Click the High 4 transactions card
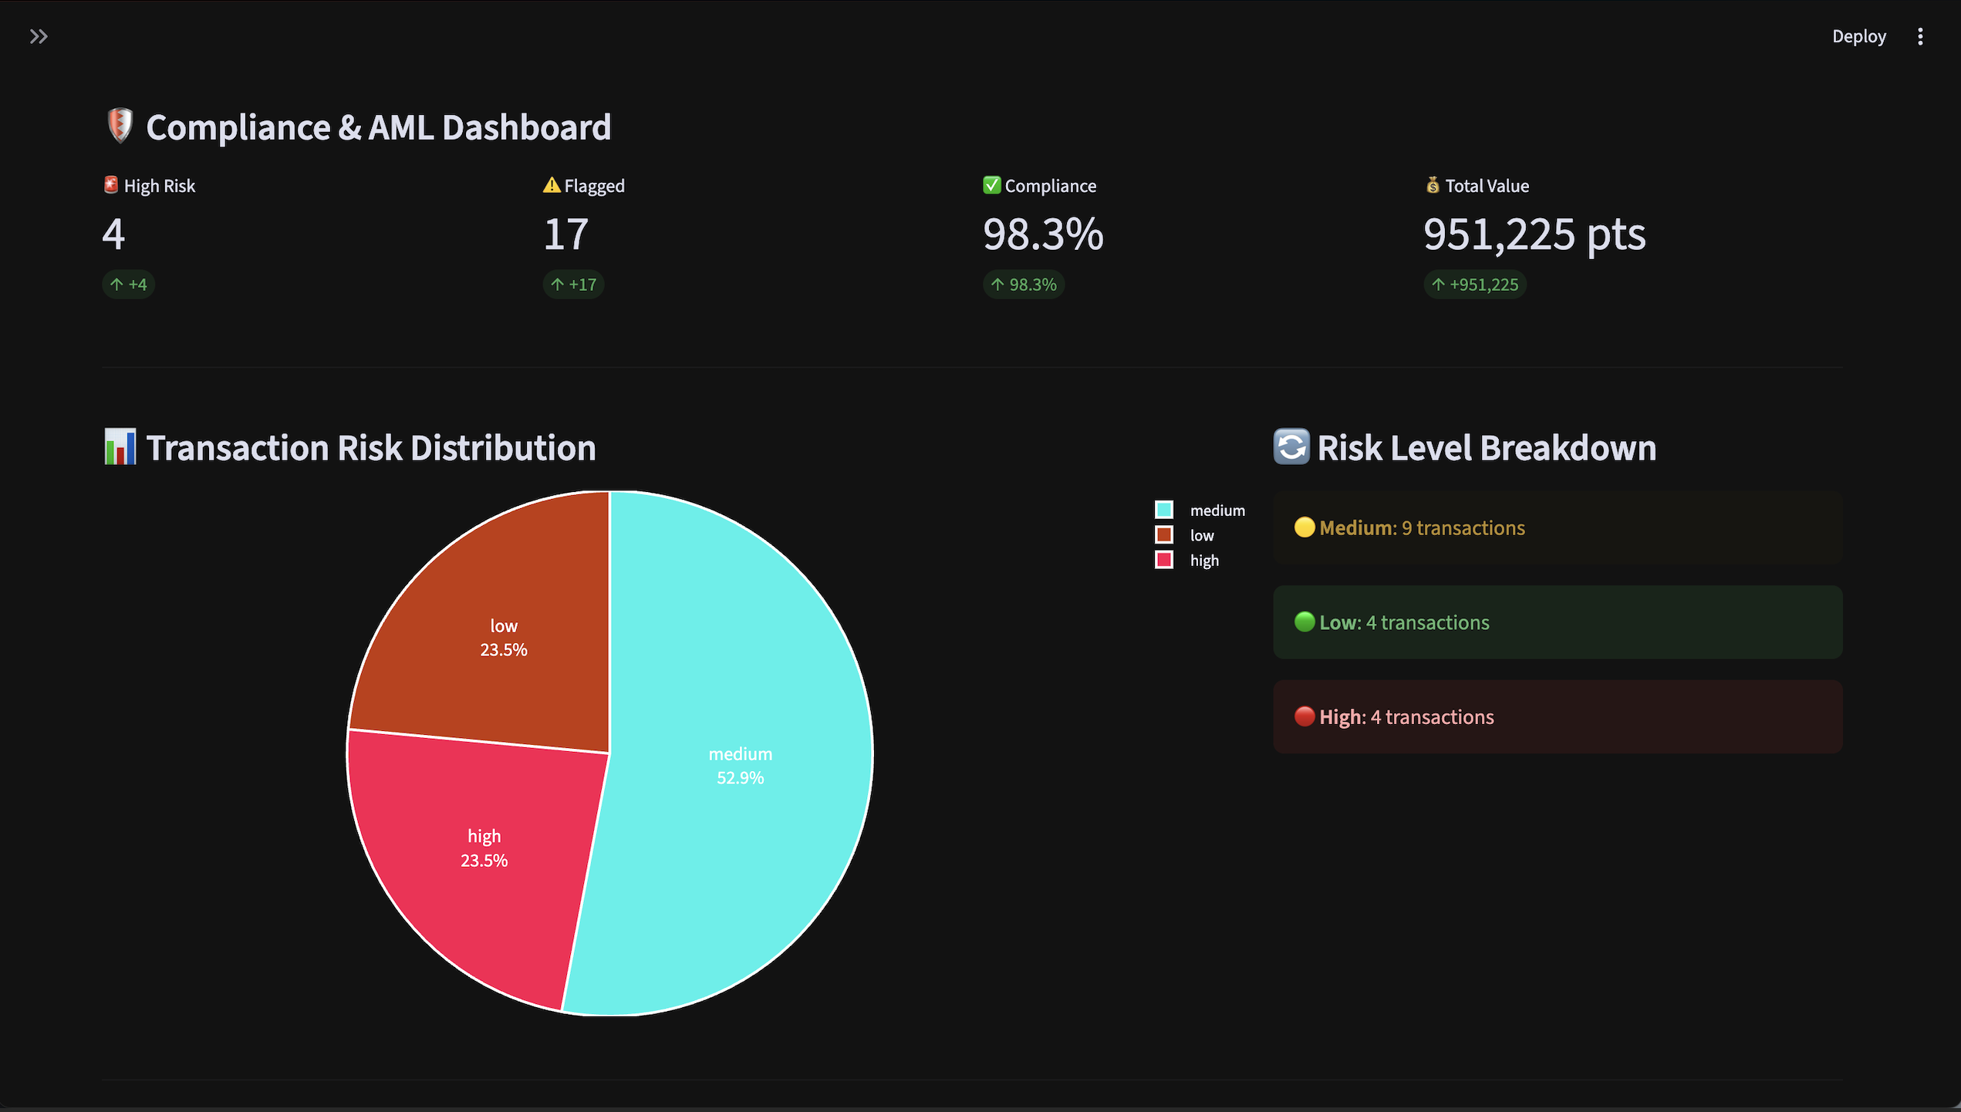 point(1557,717)
